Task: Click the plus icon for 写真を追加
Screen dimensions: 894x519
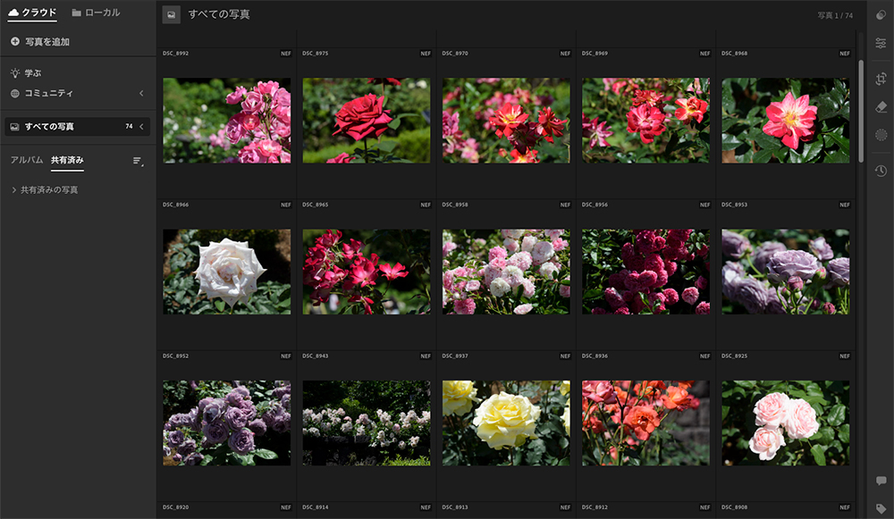Action: point(15,42)
